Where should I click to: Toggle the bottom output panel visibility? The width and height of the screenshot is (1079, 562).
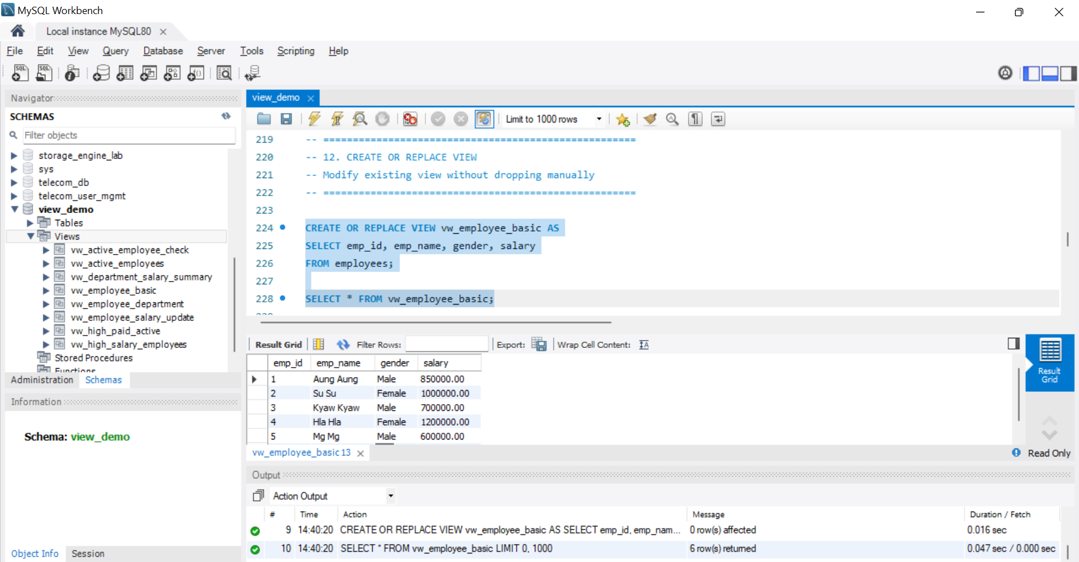1050,74
